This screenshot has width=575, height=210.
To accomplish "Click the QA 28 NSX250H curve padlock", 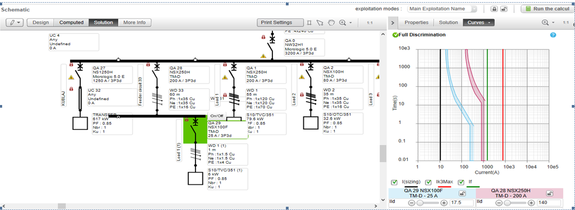I will point(549,193).
